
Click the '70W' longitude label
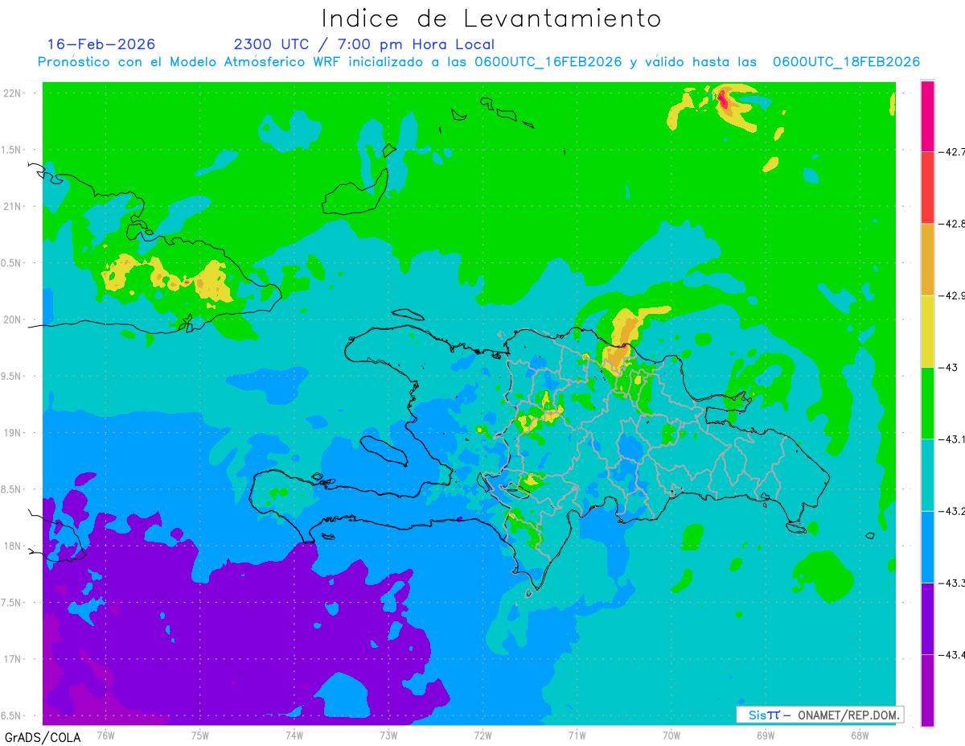(x=671, y=736)
